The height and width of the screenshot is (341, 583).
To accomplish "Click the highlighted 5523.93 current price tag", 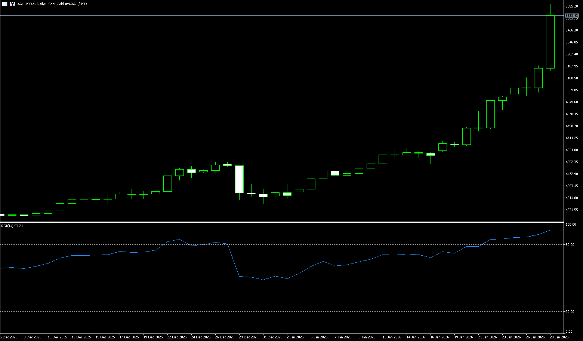I will tap(571, 15).
